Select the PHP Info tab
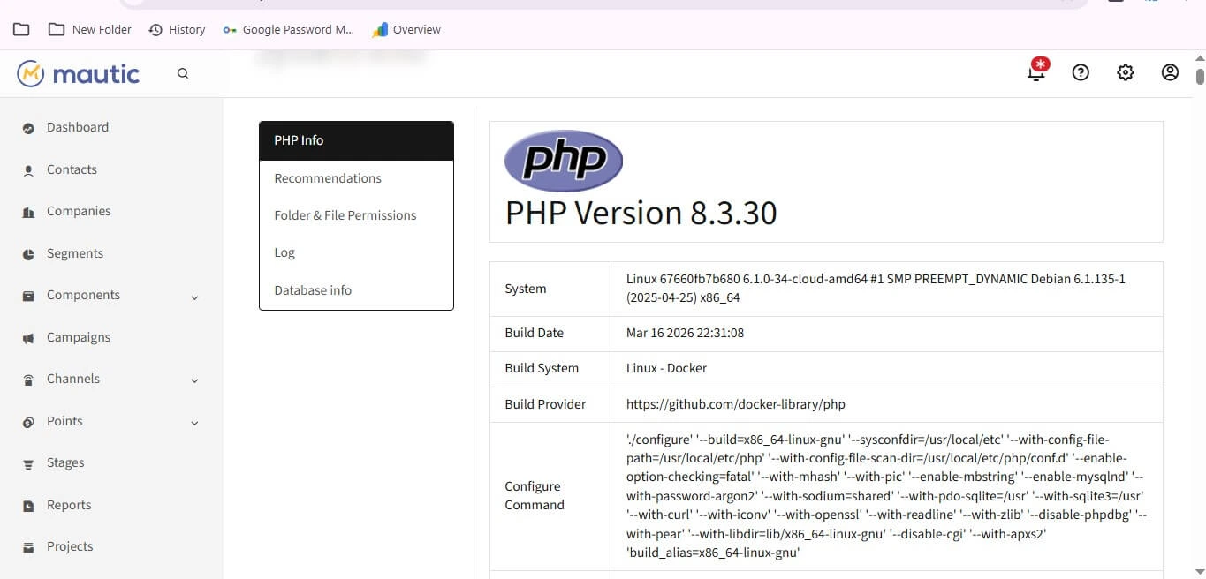 (356, 140)
